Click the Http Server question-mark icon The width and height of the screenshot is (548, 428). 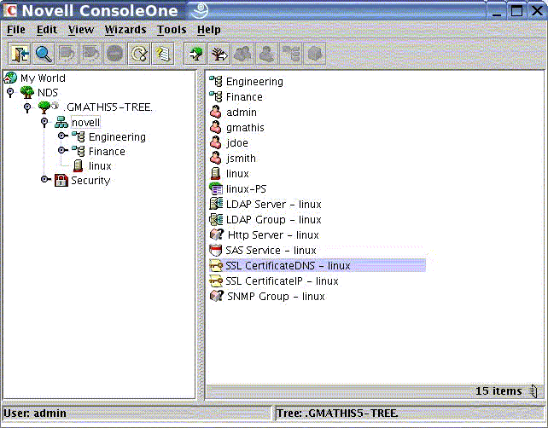click(216, 235)
